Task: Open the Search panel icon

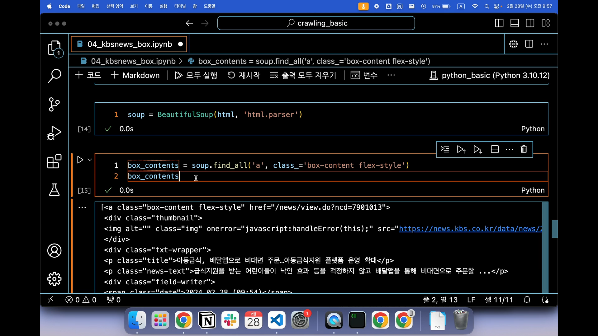Action: click(55, 76)
